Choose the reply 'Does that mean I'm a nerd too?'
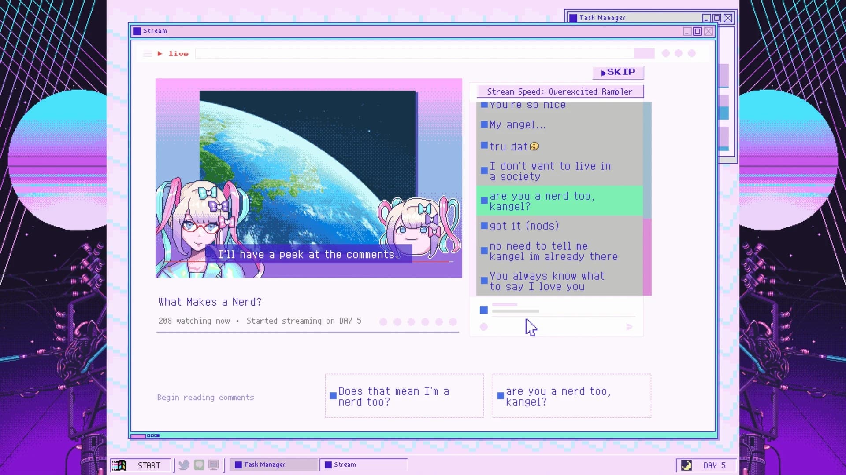The width and height of the screenshot is (846, 475). (404, 396)
